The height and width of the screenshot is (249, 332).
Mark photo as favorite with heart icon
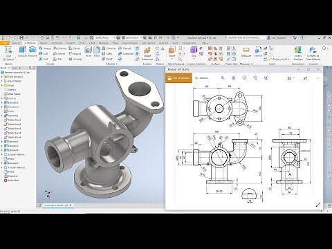click(x=244, y=78)
